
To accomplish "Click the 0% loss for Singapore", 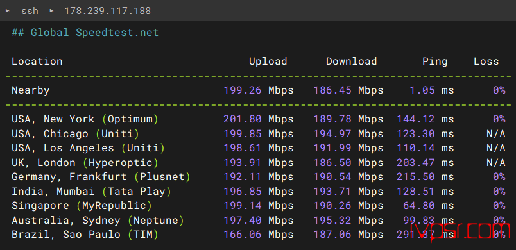I will coord(499,206).
